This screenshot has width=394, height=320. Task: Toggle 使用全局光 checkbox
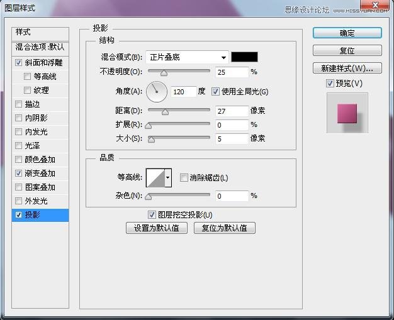[215, 92]
